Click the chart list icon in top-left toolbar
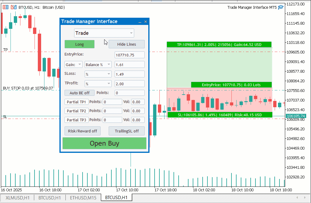 pos(5,7)
